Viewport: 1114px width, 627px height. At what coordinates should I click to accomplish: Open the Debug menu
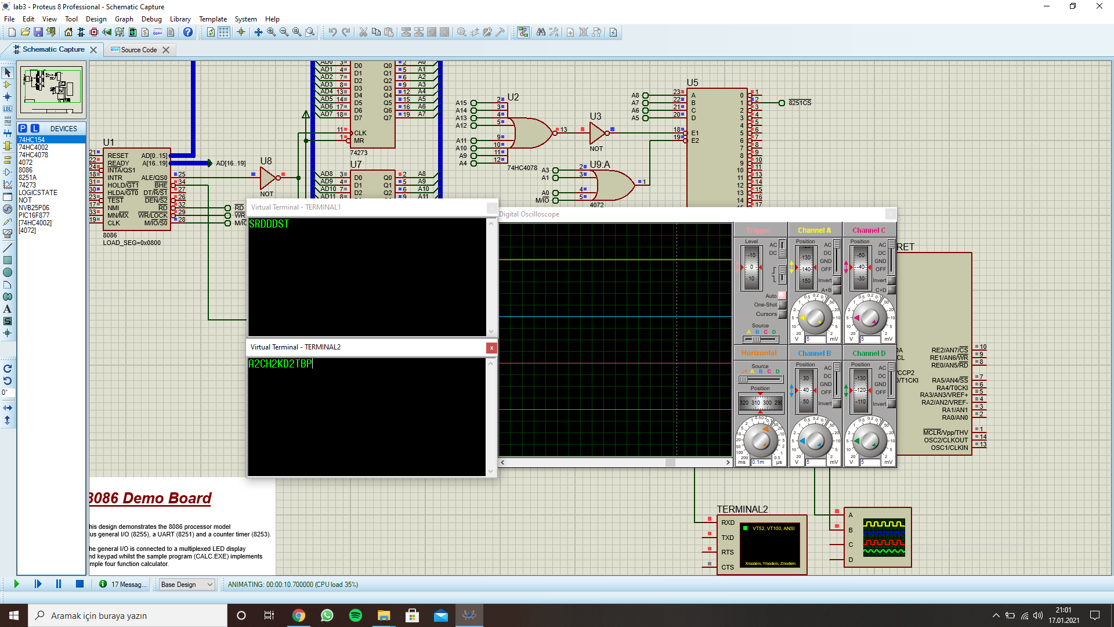click(x=151, y=19)
